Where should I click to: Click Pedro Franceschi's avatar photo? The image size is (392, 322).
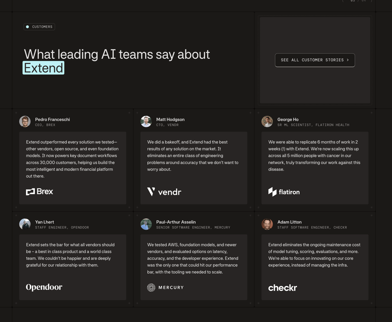click(25, 121)
